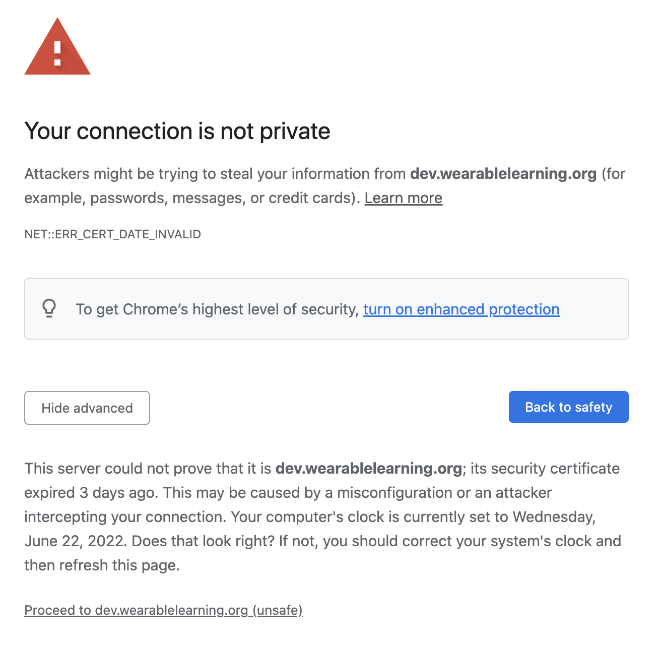
Task: Collapse the advanced explanation section
Action: (x=87, y=408)
